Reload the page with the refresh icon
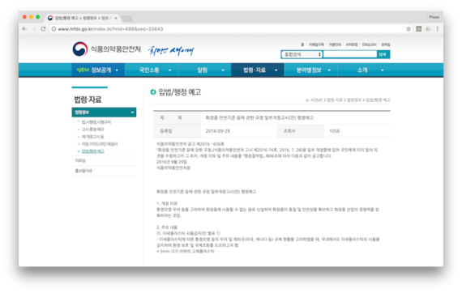This screenshot has height=293, width=462. (43, 29)
